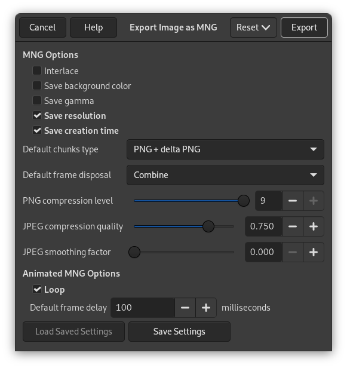
Task: Increase JPEG smoothing factor with plus
Action: (314, 252)
